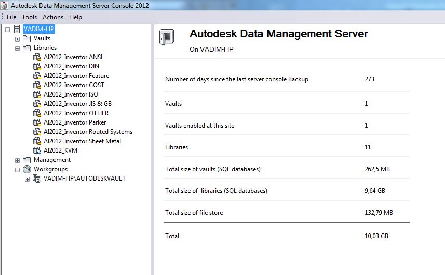
Task: Select AI2012_Inventor ANSI library
Action: 73,57
